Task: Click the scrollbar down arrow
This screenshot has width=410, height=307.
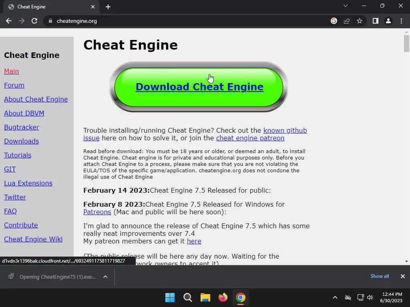Action: tap(406, 261)
